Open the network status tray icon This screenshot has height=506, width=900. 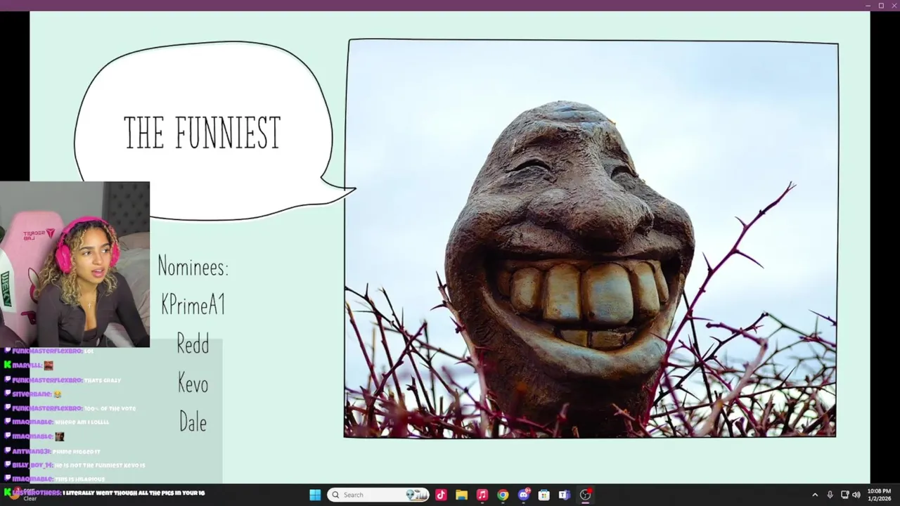845,495
